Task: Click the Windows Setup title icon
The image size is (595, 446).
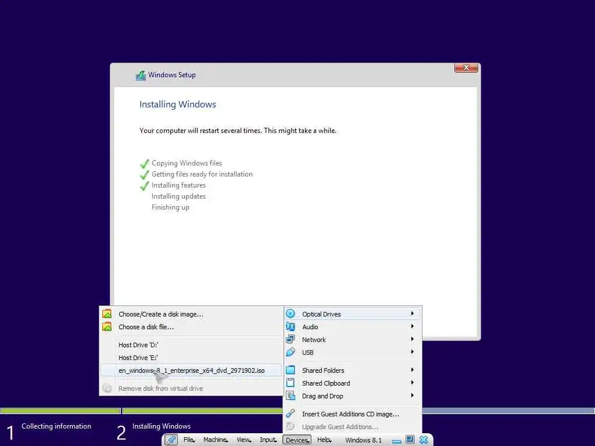Action: pyautogui.click(x=141, y=75)
